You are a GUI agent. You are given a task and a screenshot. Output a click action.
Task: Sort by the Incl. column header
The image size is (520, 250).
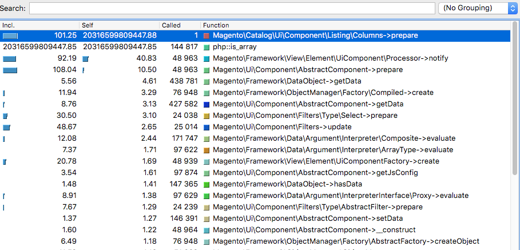40,25
